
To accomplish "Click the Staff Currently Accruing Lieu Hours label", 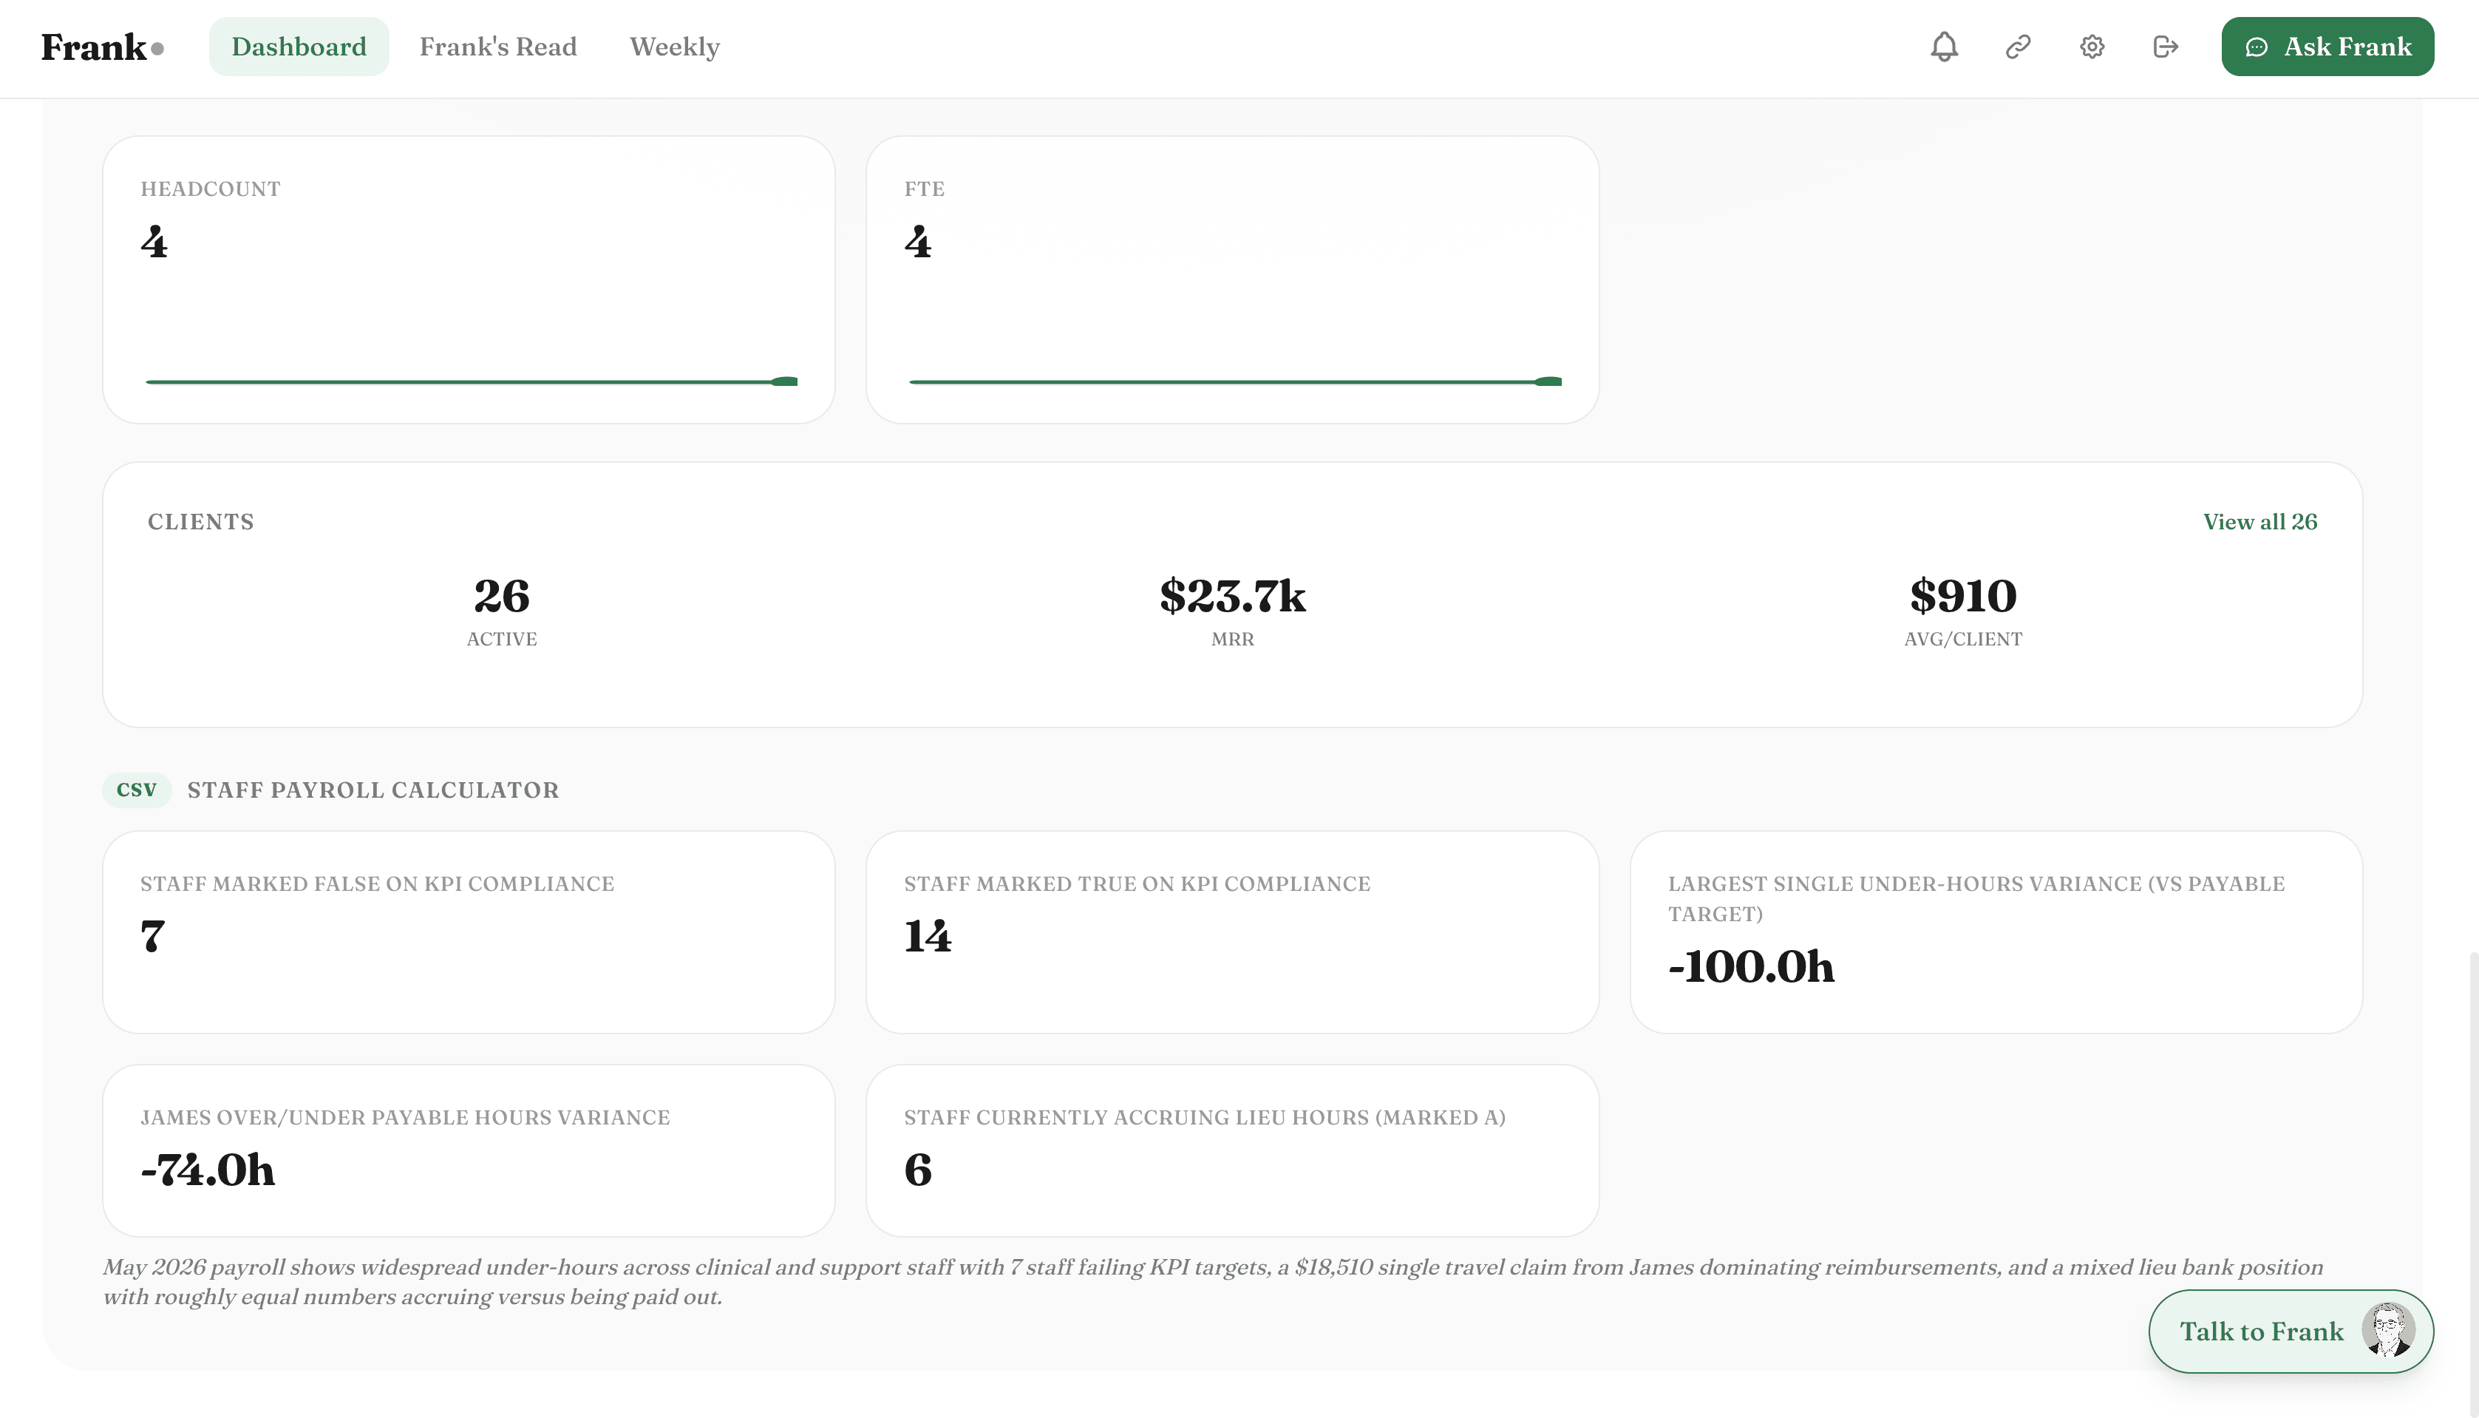I will click(x=1205, y=1117).
